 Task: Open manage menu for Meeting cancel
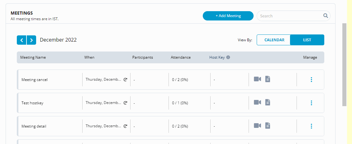coord(311,80)
